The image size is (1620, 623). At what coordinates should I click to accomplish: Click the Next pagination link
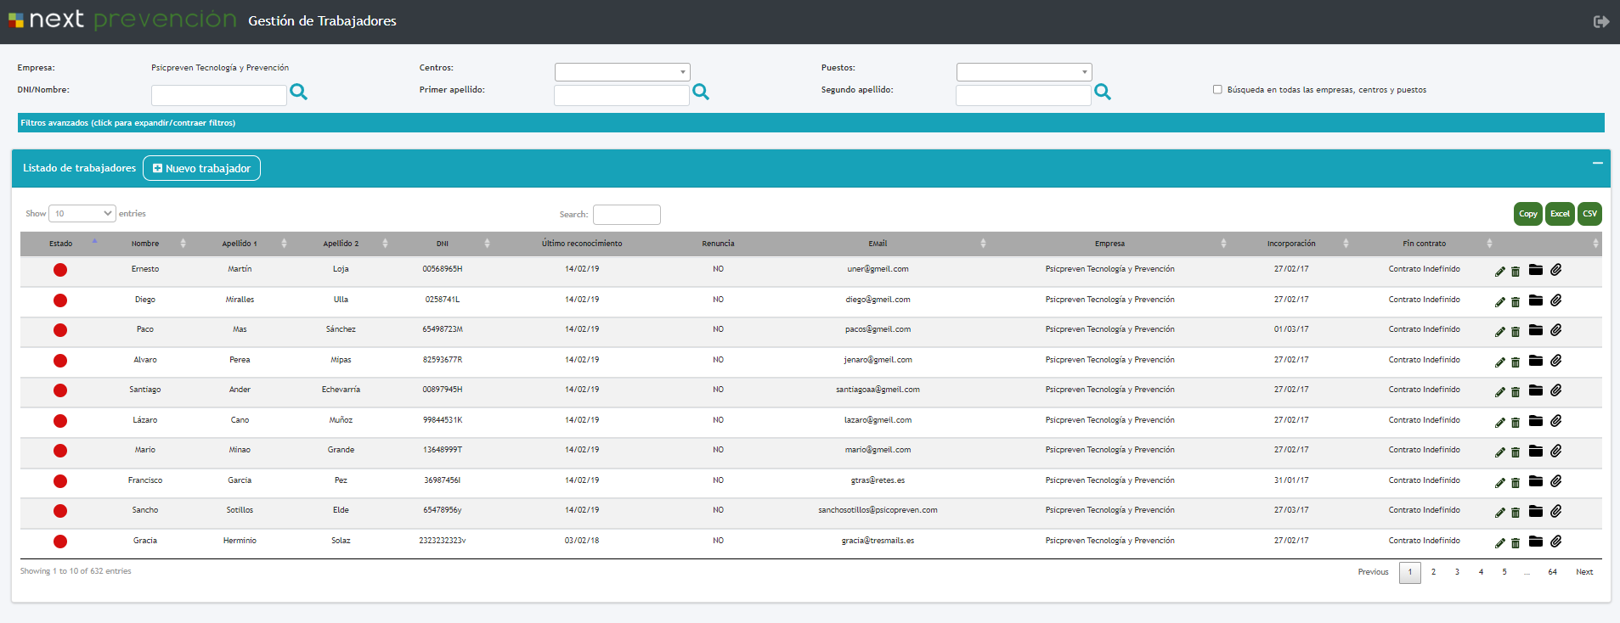(1584, 572)
